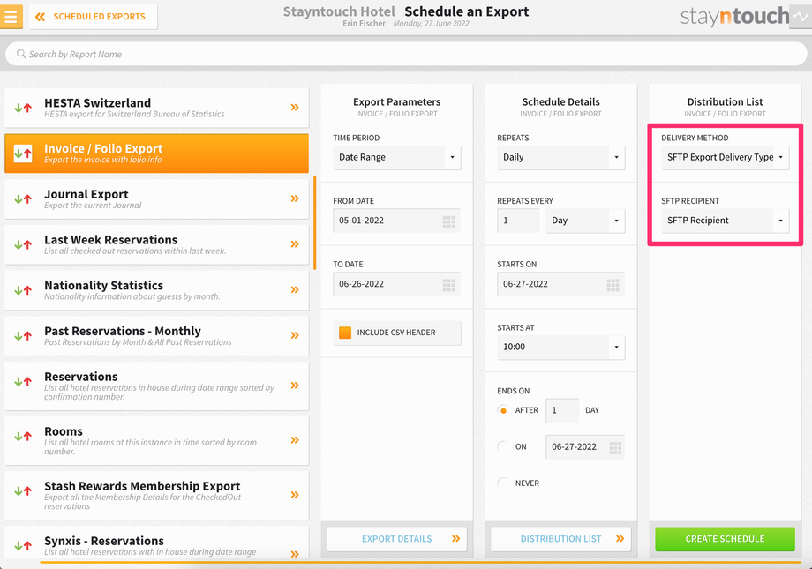Select Nationality Statistics report row
Screen dimensions: 812x569
(156, 290)
